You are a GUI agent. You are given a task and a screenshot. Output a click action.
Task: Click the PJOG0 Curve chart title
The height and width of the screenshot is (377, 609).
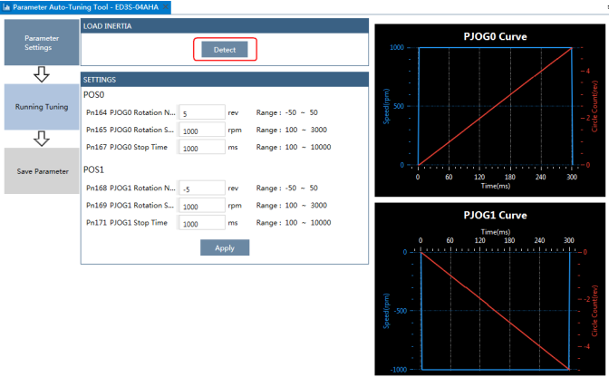[x=495, y=36]
